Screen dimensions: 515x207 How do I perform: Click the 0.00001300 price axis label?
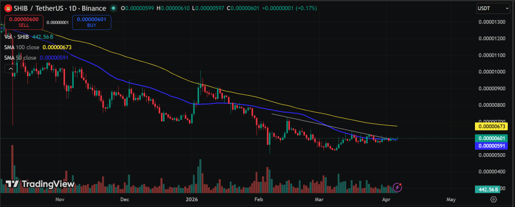491,22
